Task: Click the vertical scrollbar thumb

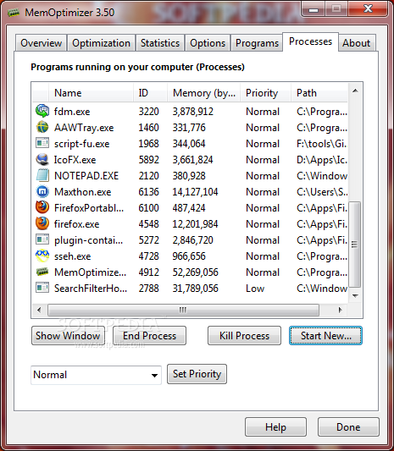Action: tap(355, 245)
